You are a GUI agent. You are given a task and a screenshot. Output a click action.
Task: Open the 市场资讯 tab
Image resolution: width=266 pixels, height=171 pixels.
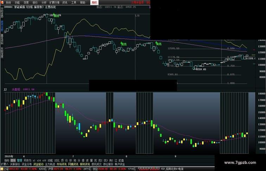click(62, 164)
